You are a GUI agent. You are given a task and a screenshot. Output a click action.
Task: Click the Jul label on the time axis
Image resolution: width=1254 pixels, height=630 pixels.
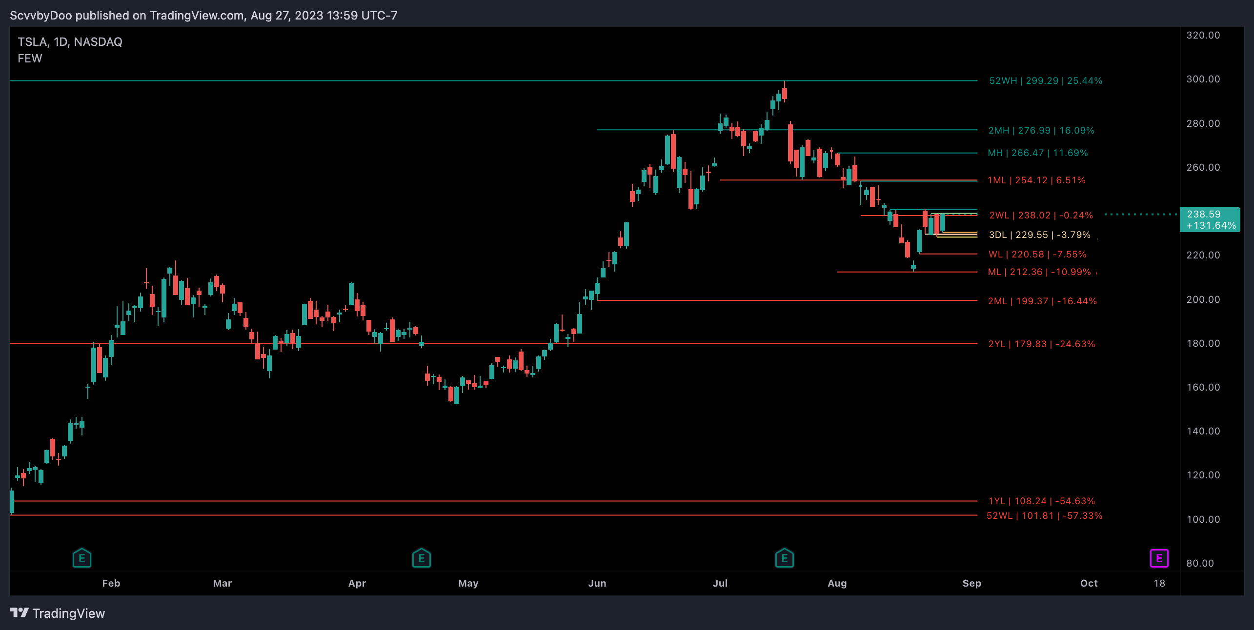pos(720,583)
